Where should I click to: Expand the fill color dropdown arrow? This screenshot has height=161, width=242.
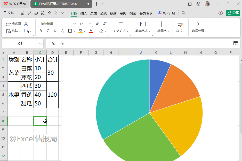[85, 31]
